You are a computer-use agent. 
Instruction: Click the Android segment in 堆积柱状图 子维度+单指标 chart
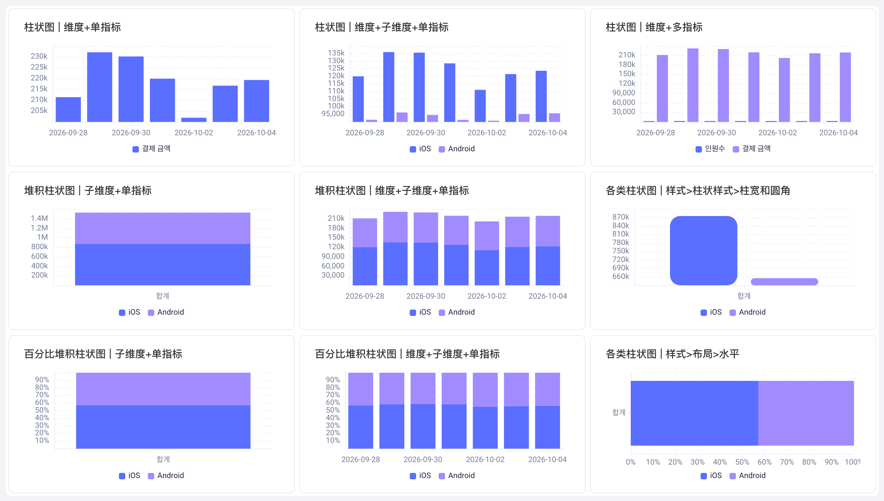[163, 228]
